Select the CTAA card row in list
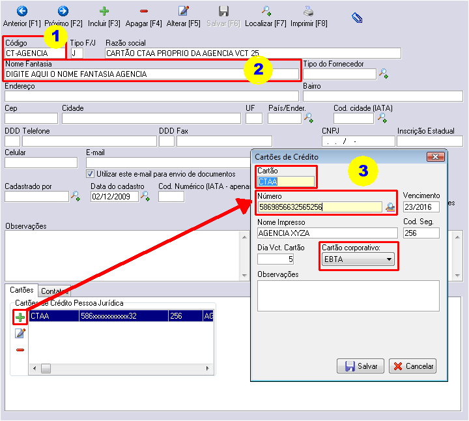This screenshot has width=469, height=421. coord(121,316)
